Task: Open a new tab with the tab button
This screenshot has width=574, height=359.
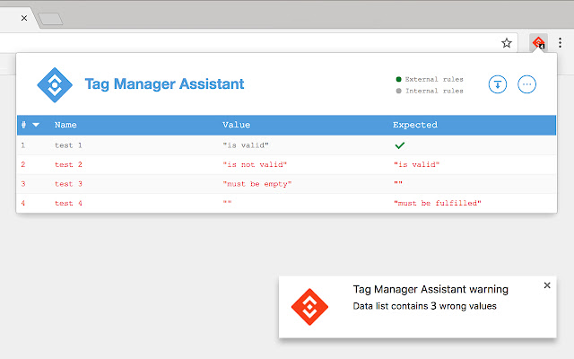Action: [50, 19]
